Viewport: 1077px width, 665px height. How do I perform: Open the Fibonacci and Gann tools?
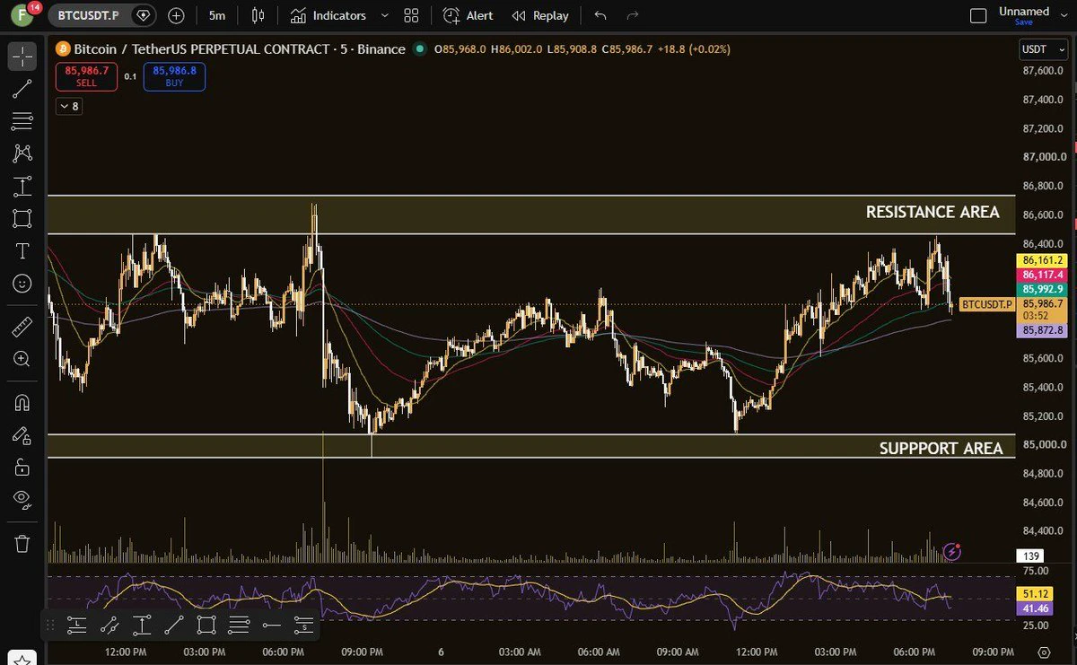pyautogui.click(x=22, y=120)
